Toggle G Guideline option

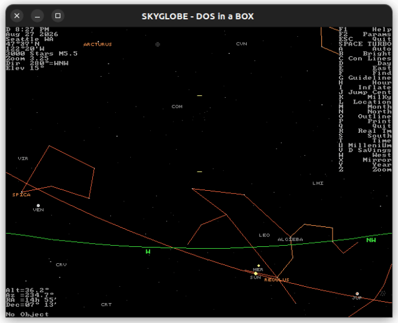(x=365, y=78)
